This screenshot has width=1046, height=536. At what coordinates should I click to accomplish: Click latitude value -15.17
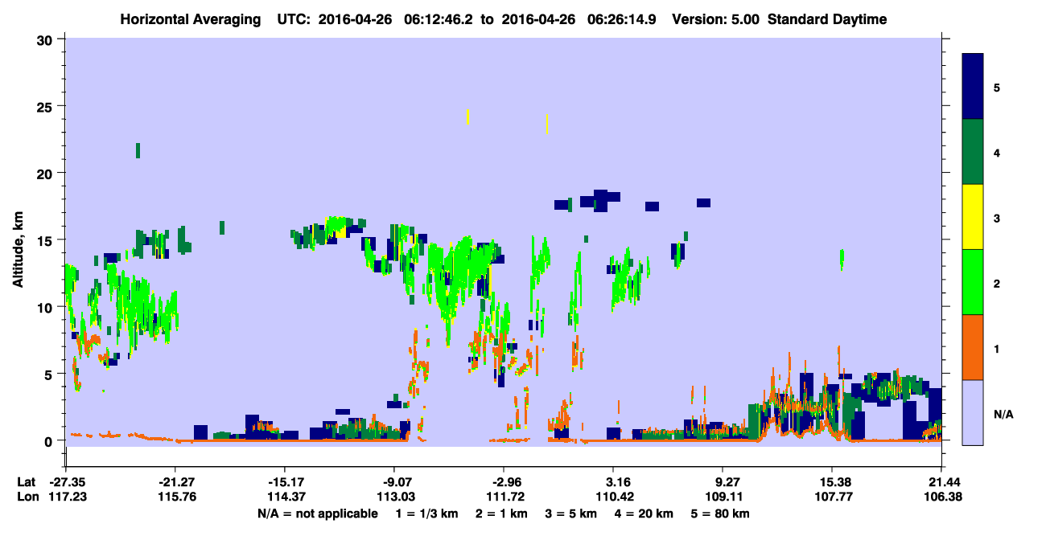tap(285, 482)
